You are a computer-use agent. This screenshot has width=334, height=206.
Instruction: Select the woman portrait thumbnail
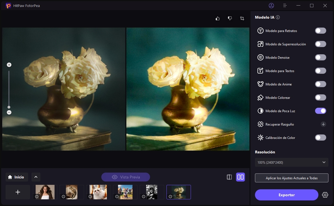[x=45, y=192]
